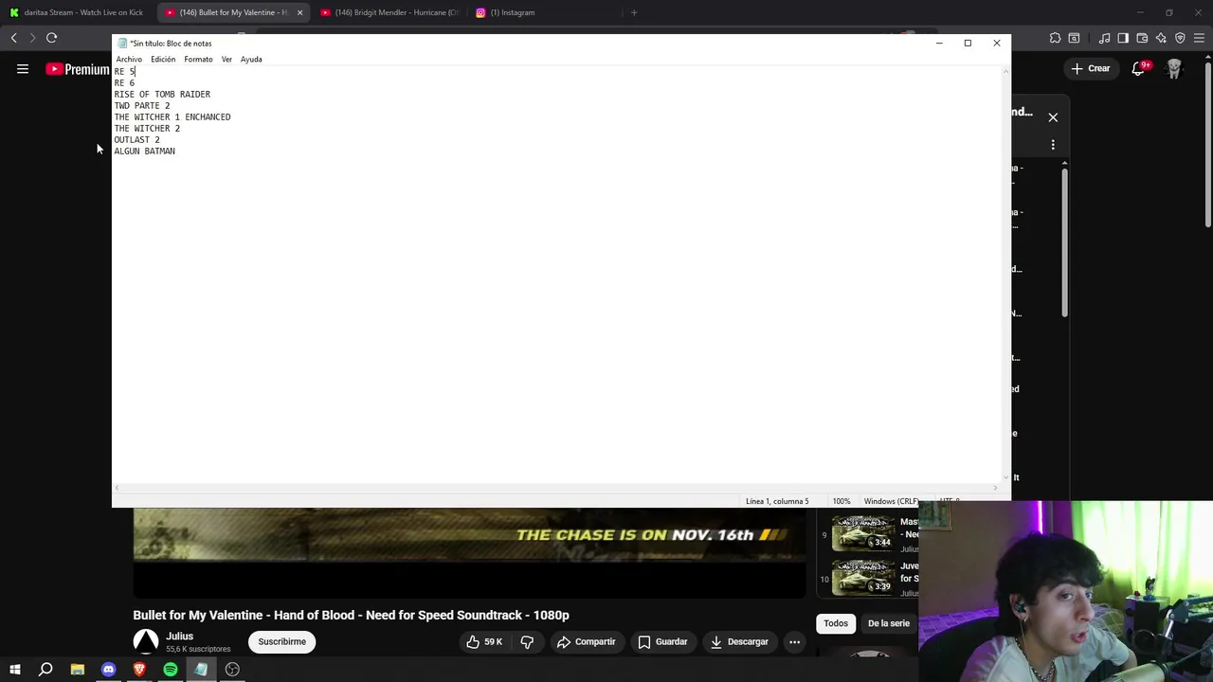Open the Ver menu in Notepad
The width and height of the screenshot is (1213, 682).
click(226, 59)
